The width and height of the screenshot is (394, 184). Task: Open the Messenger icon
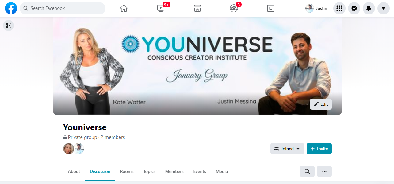click(354, 8)
